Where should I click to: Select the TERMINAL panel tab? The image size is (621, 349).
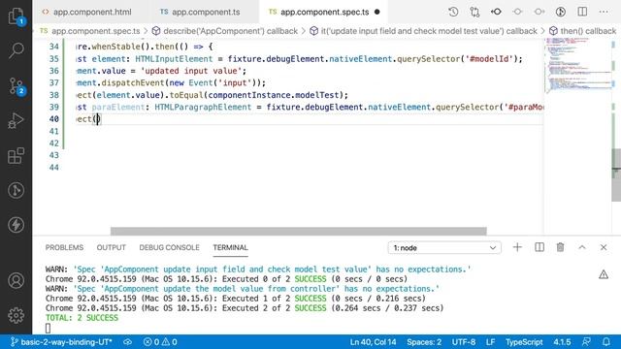pyautogui.click(x=230, y=247)
